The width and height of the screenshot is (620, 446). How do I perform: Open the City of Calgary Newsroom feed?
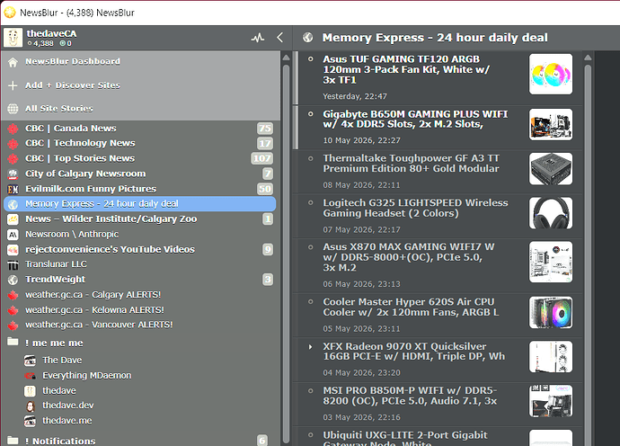pyautogui.click(x=140, y=174)
